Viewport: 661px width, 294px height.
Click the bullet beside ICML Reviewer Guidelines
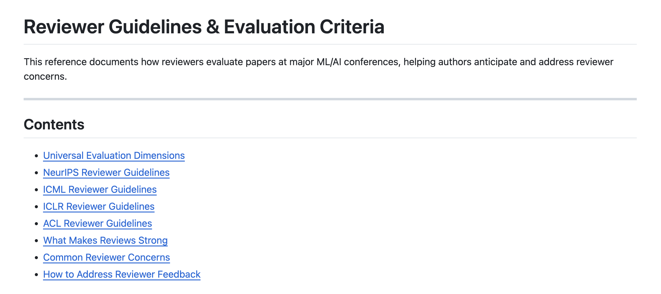[x=37, y=190]
